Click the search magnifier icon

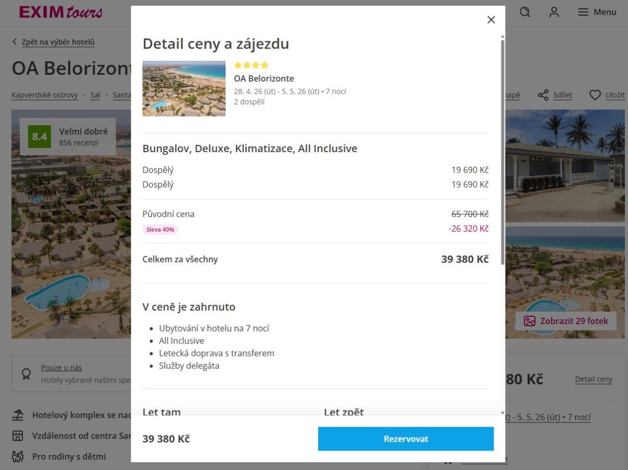point(525,12)
